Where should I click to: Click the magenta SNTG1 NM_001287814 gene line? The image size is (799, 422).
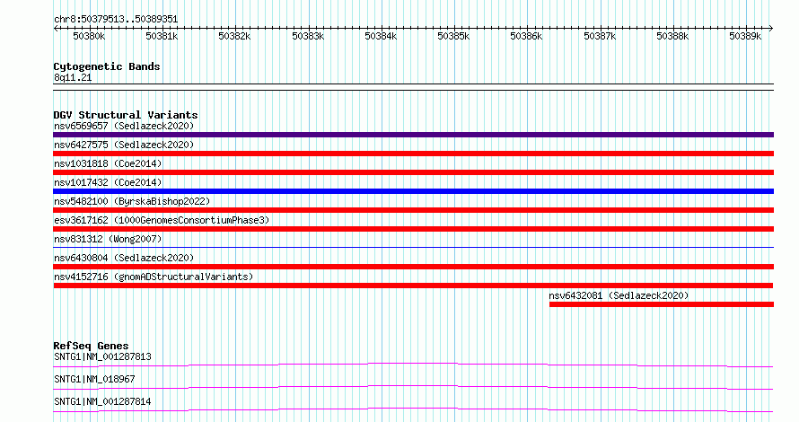tap(413, 409)
